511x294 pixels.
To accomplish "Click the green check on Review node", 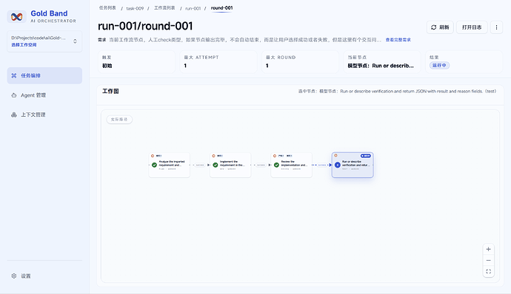I will tap(276, 165).
